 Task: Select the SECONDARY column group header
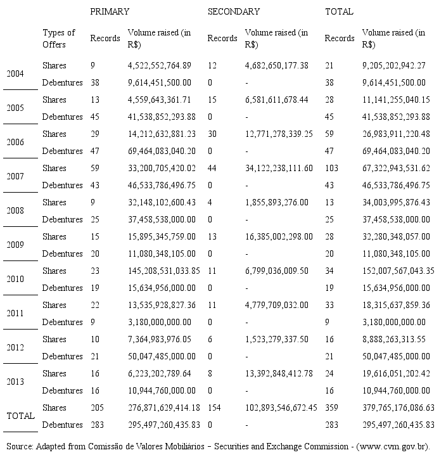[x=233, y=11]
